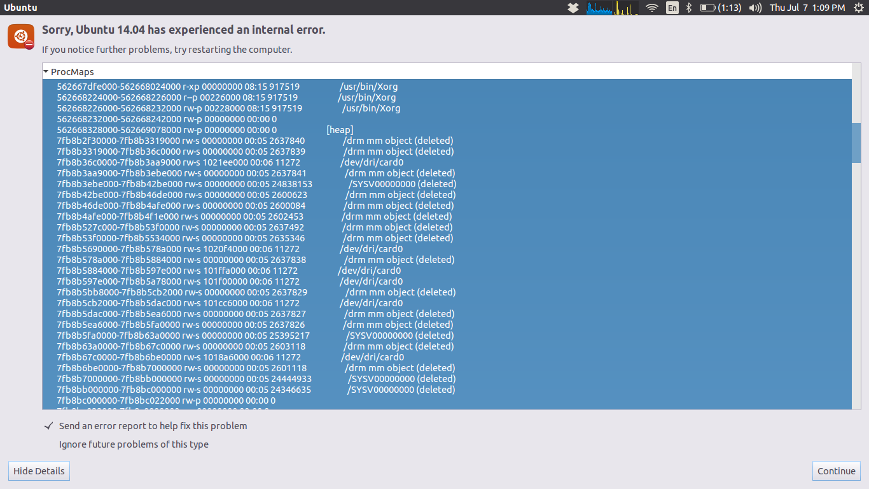Select row 7fb8b5690000 /dev/dri/card0
Image resolution: width=869 pixels, height=489 pixels.
tap(447, 249)
